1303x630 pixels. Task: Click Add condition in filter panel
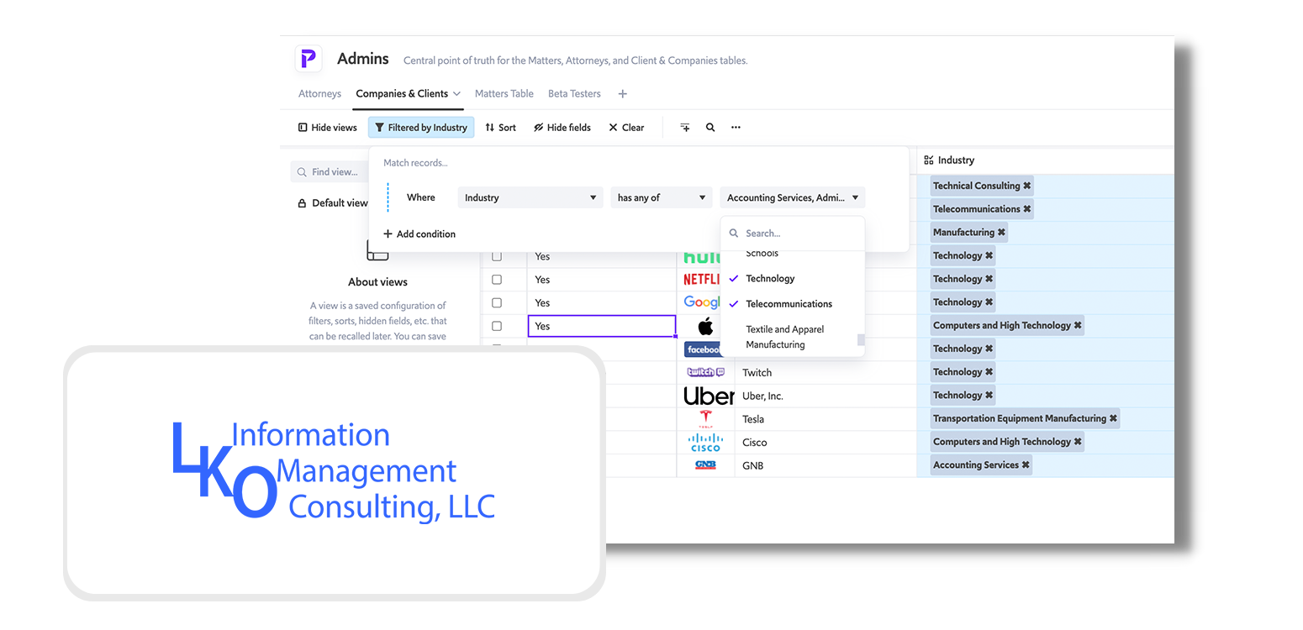(x=419, y=234)
